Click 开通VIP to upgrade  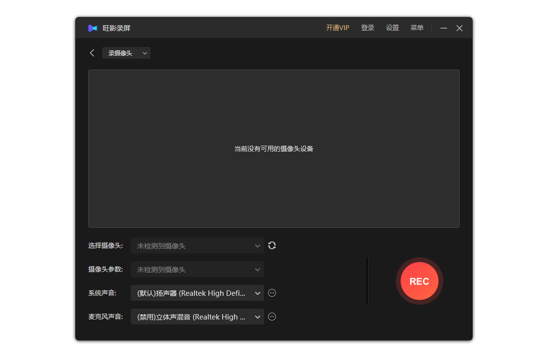tap(337, 28)
